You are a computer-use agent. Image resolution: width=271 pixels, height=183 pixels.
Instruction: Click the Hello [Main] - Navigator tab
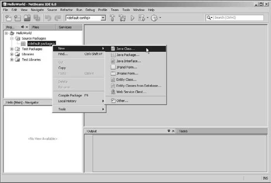coord(23,103)
